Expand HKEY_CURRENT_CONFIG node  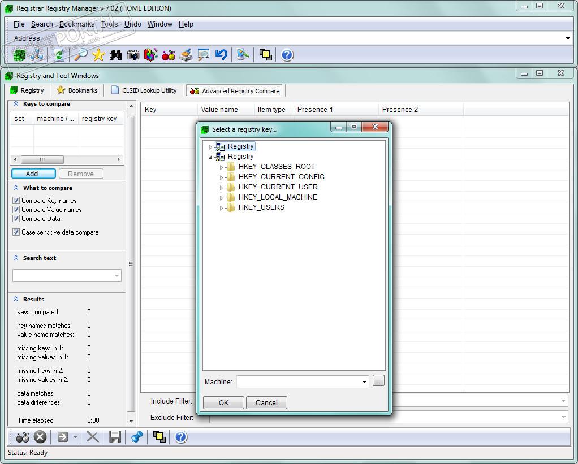(x=221, y=177)
